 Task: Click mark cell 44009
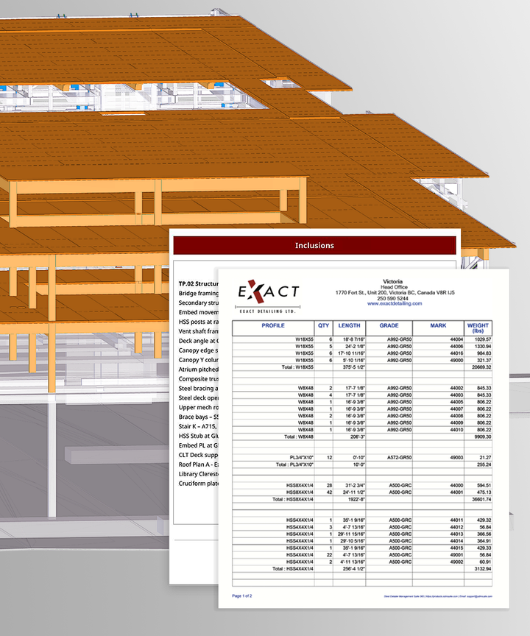[456, 423]
